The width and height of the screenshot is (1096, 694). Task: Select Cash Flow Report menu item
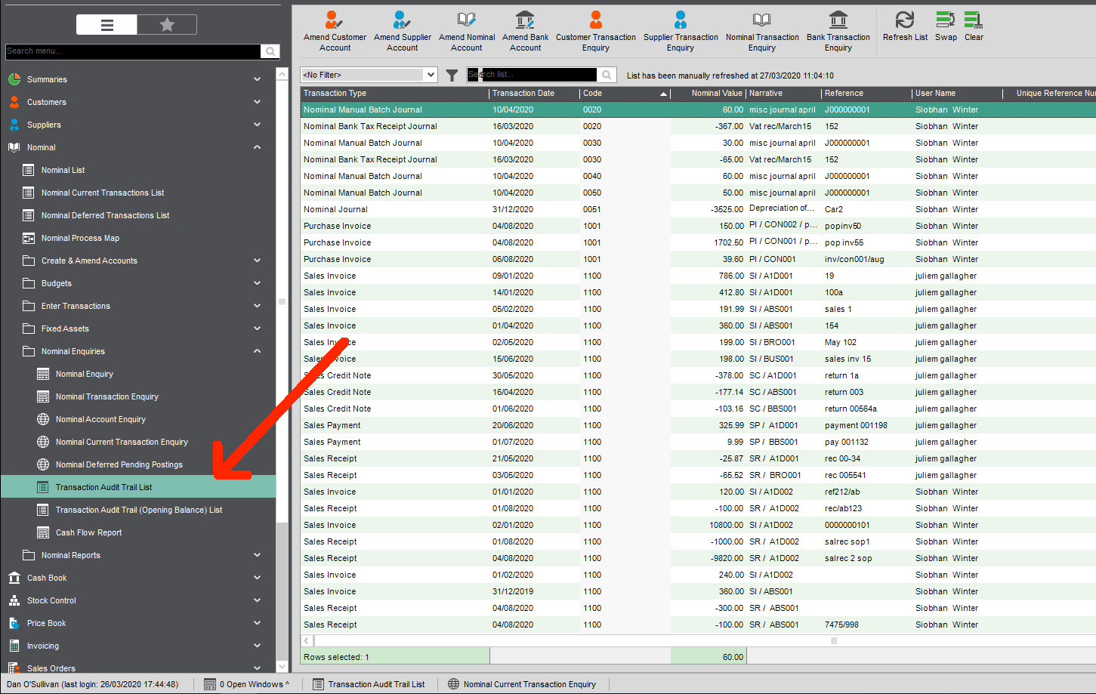coord(88,532)
